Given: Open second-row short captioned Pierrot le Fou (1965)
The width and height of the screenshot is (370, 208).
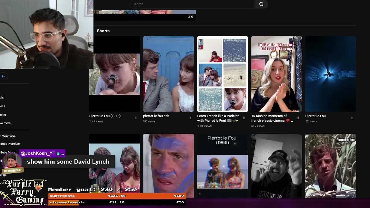Looking at the screenshot, I should (222, 166).
